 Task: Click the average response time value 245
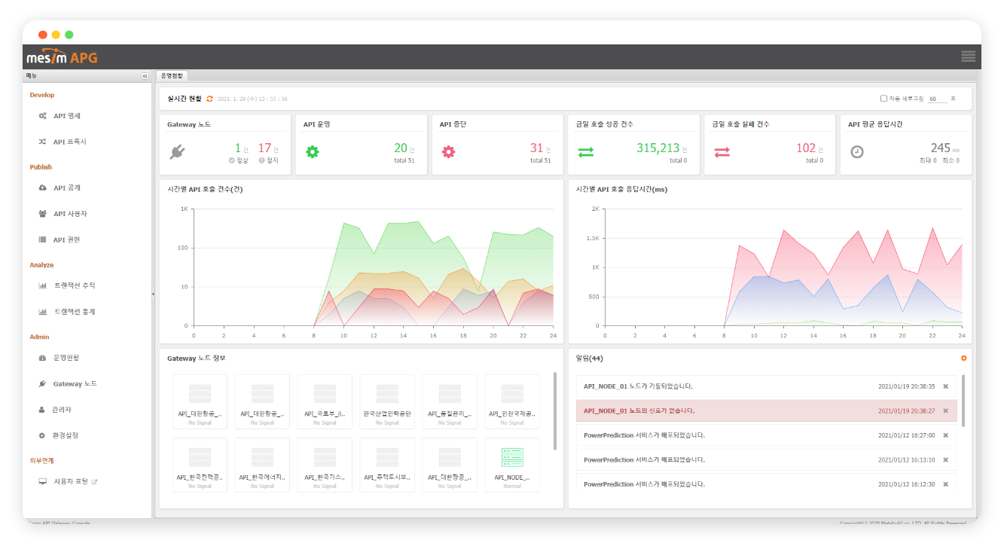click(941, 148)
